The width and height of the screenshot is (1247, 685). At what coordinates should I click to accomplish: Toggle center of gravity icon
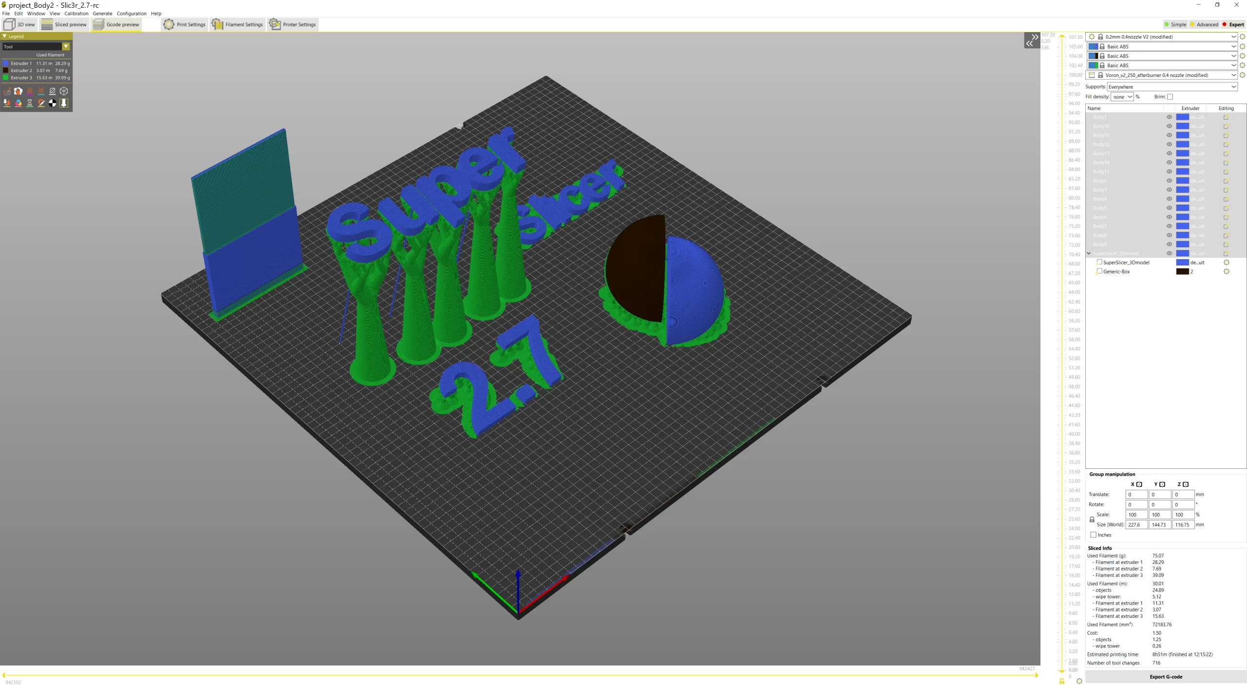coord(53,103)
